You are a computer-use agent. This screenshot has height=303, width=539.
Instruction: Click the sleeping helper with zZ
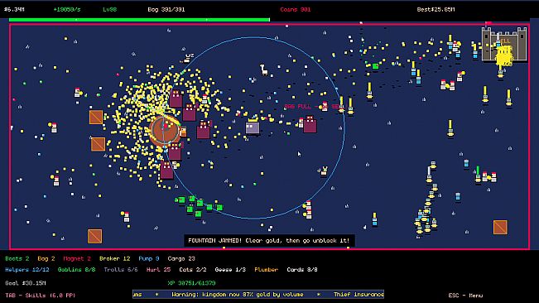[x=187, y=59]
